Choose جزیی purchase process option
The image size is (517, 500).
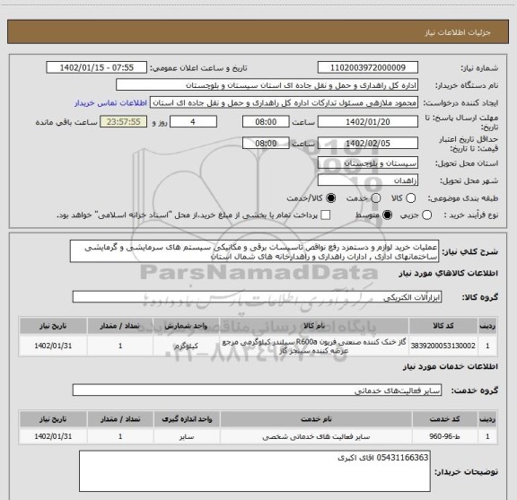coord(426,215)
